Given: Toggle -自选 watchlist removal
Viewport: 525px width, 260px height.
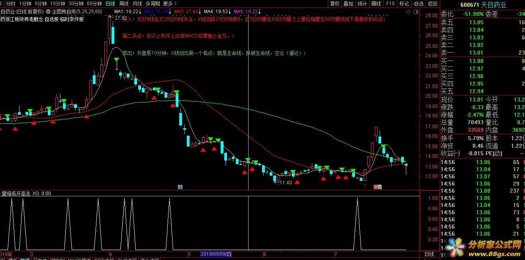Looking at the screenshot, I should click(x=418, y=4).
